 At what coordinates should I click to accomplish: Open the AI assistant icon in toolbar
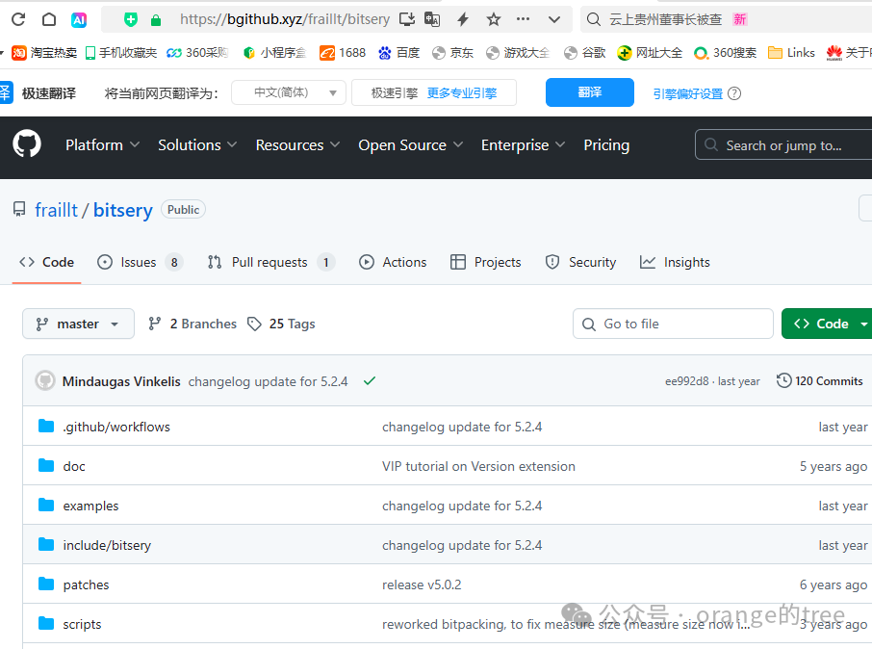[79, 20]
